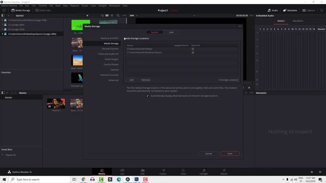Viewport: 326px width, 183px height.
Task: Select the Meters tab in Embedded Audio
Action: [x=281, y=21]
